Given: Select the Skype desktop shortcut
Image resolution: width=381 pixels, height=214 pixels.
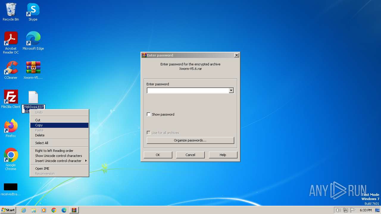Looking at the screenshot, I should pos(33,12).
